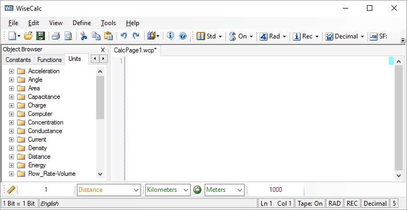Open the File menu
Viewport: 407px width, 210px height.
(13, 23)
